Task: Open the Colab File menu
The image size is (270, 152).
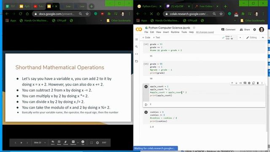Action: (146, 32)
